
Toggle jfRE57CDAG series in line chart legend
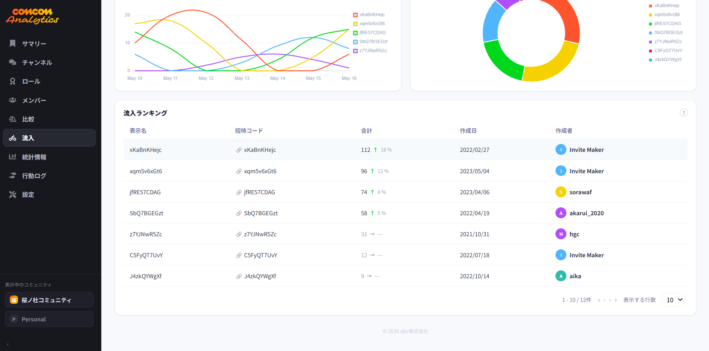point(369,33)
